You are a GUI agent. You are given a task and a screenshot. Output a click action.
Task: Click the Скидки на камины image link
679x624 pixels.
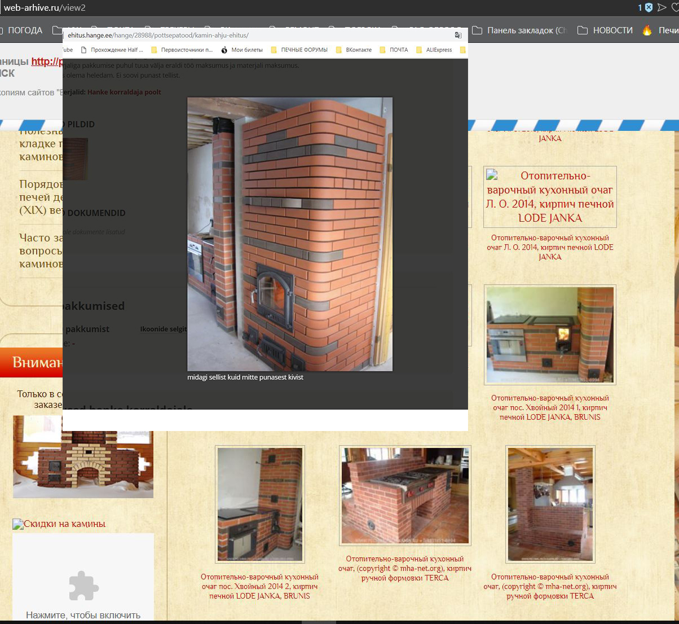click(59, 524)
